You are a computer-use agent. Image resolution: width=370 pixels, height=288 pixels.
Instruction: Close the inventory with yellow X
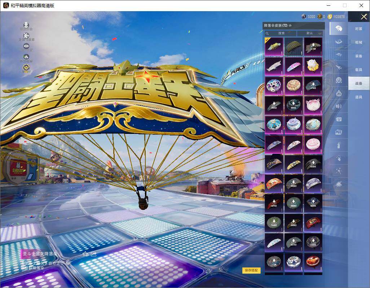(364, 17)
